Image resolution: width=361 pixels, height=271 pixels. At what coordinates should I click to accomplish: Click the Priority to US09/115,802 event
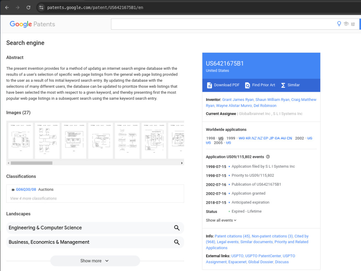253,175
